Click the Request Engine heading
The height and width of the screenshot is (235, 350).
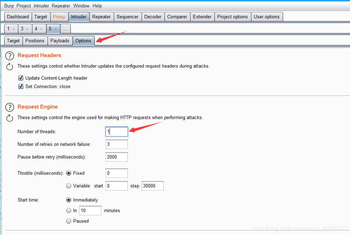pos(37,107)
